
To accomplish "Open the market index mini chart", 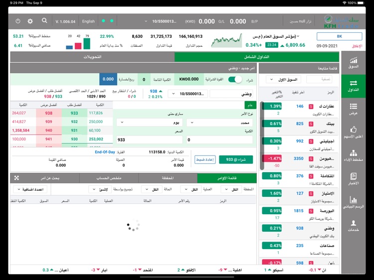I will point(226,40).
